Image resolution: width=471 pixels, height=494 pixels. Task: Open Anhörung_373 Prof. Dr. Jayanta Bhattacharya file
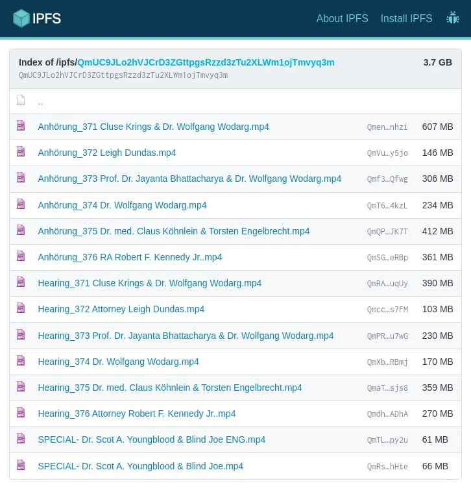(x=189, y=179)
